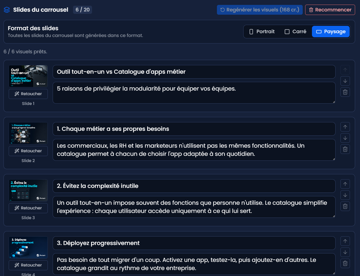Viewport: 360px width, 276px height.
Task: Move Slide 3 down with arrow icon
Action: pyautogui.click(x=345, y=195)
